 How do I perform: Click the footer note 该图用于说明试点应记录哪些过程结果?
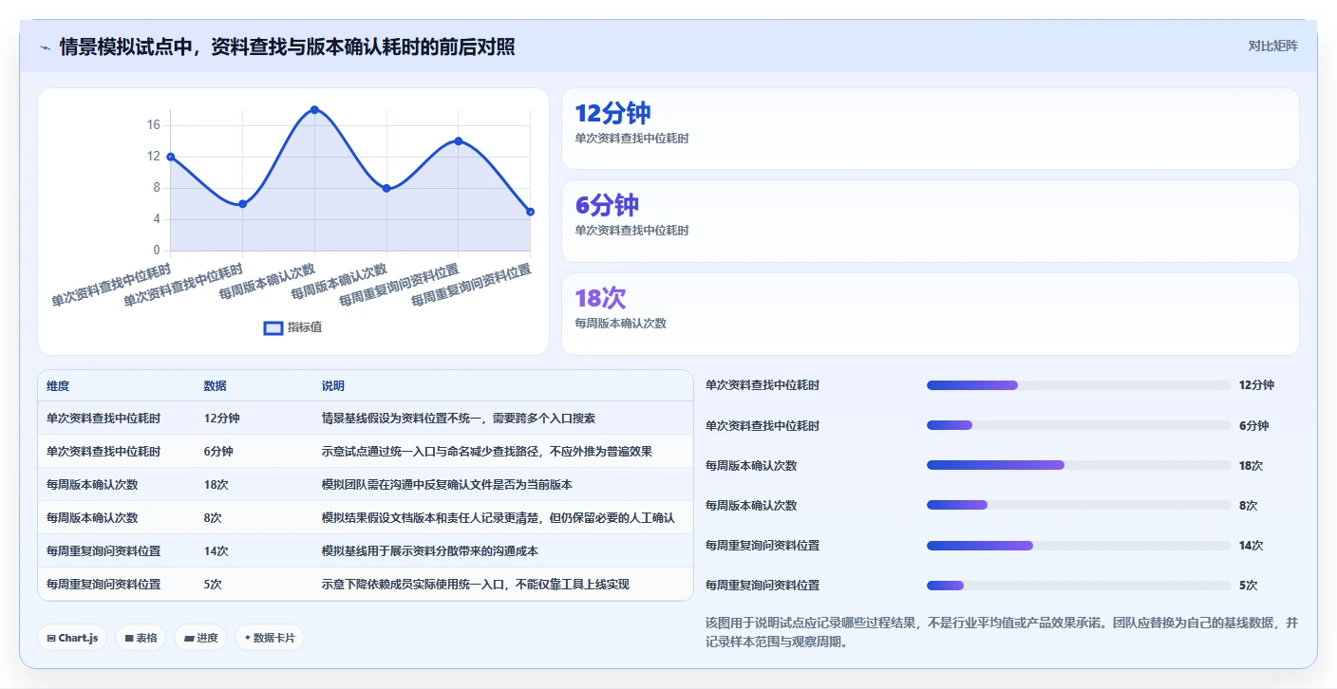[x=1002, y=632]
